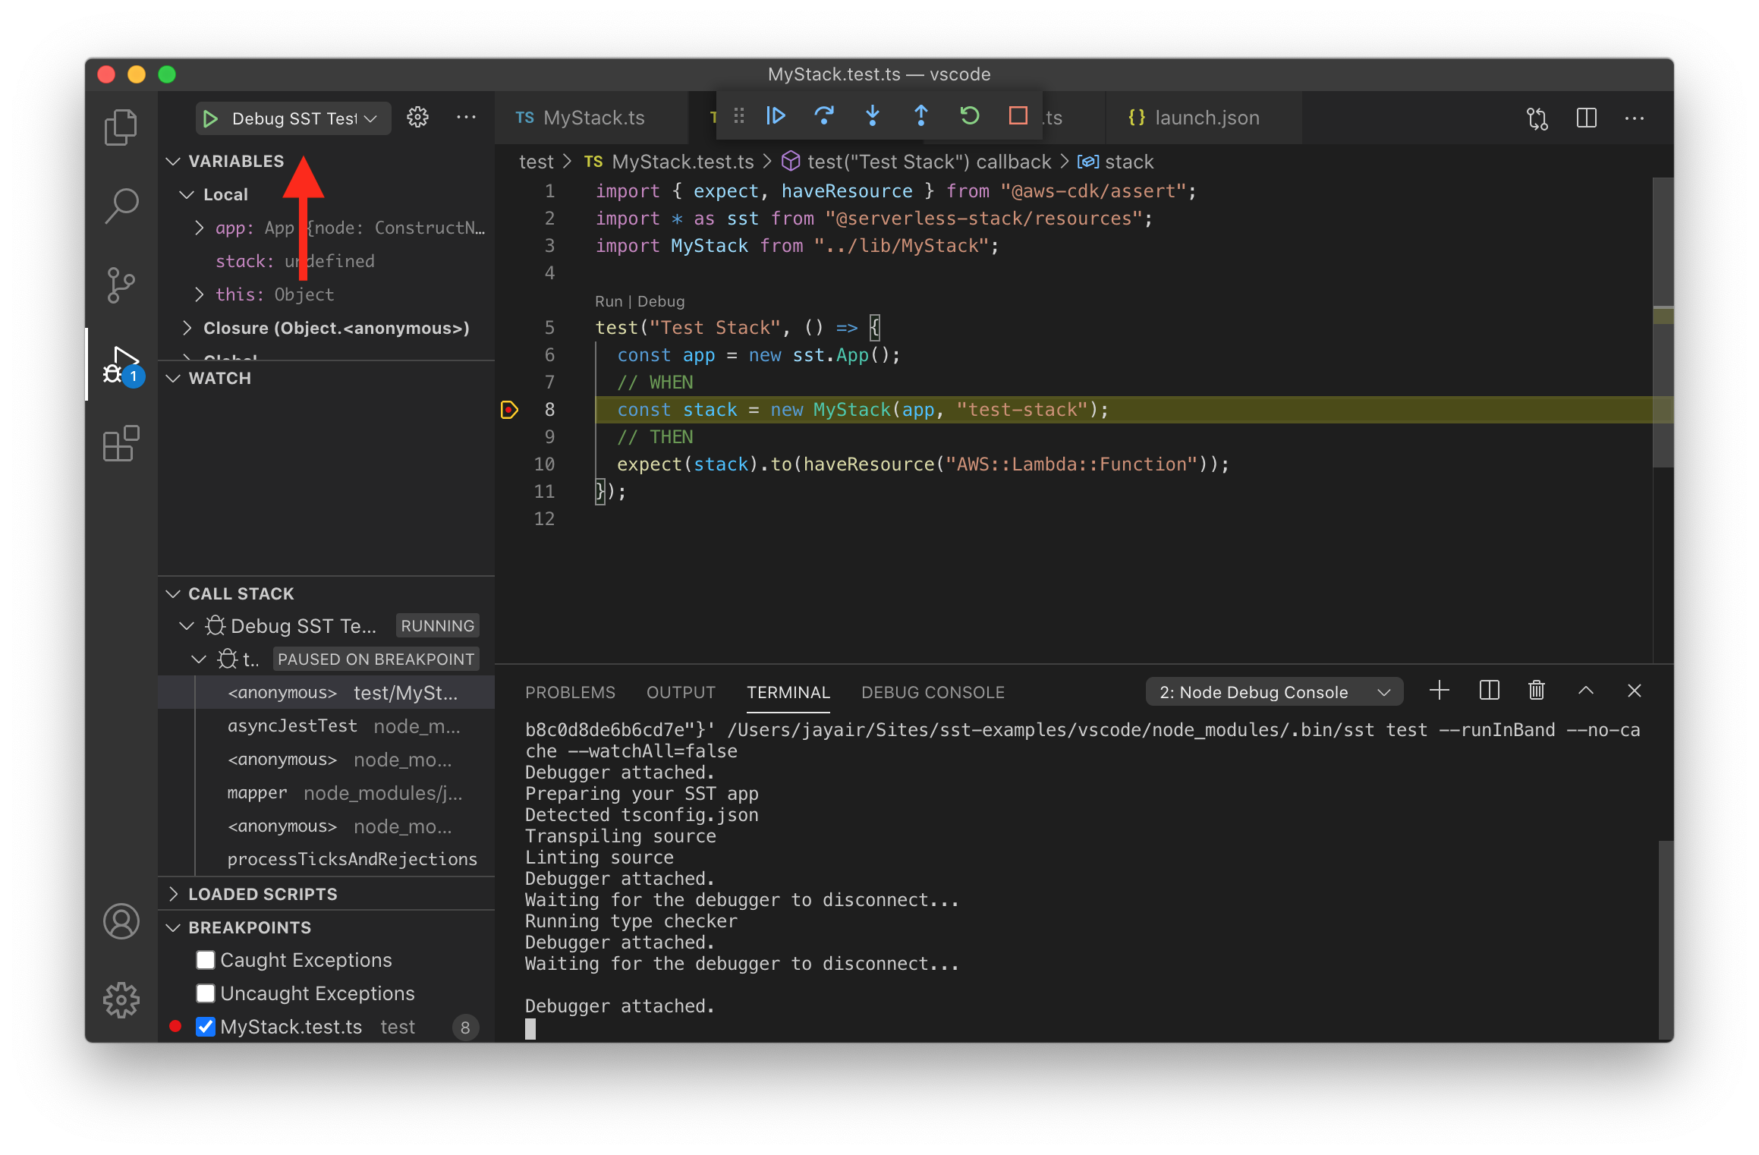Maximize the panel with up chevron
This screenshot has height=1155, width=1759.
pos(1586,691)
